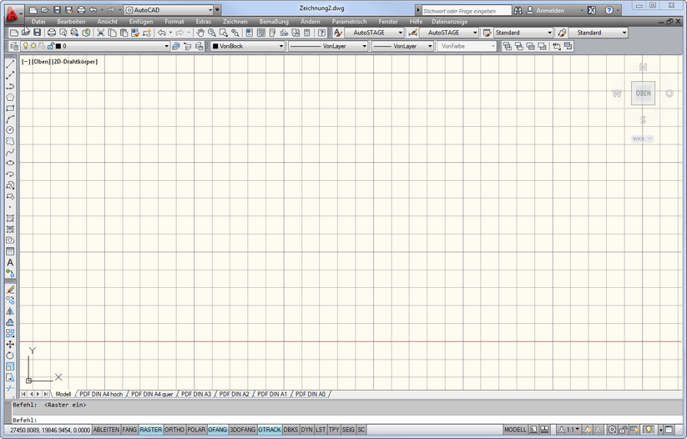Toggle OFANG object snap
Screen dimensions: 687x439
[x=217, y=429]
